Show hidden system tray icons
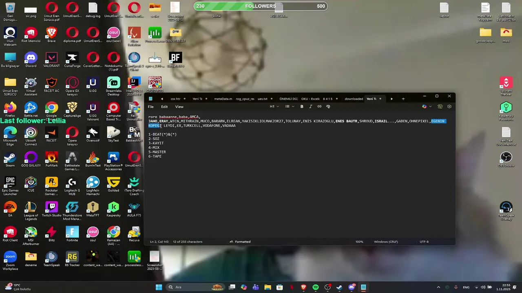Image resolution: width=522 pixels, height=293 pixels. 438,287
